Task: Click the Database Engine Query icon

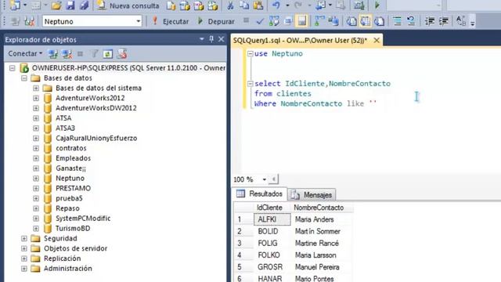Action: pos(171,5)
